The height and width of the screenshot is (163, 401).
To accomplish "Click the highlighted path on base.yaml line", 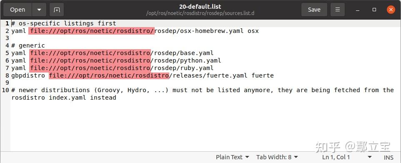I will (x=90, y=53).
